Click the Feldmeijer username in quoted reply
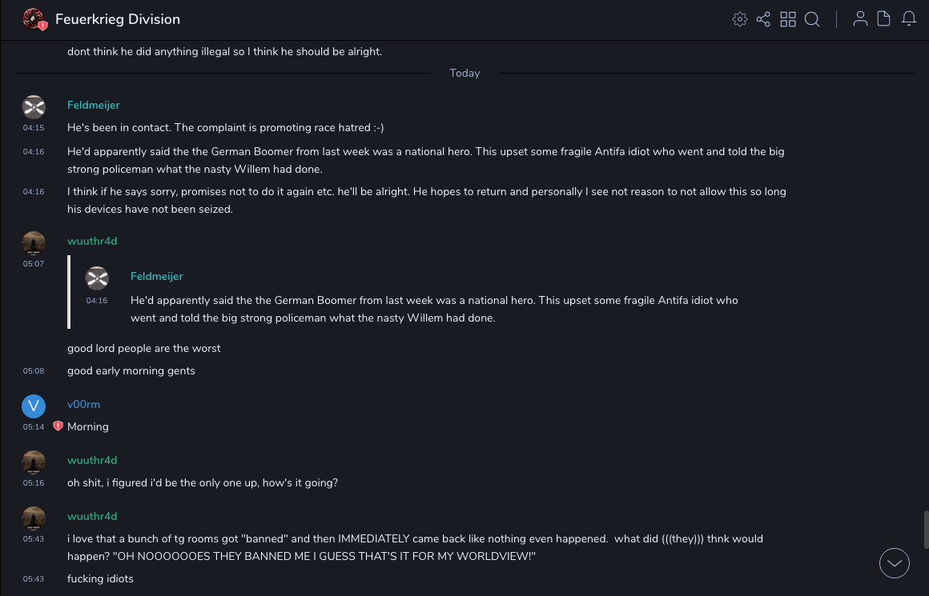 coord(157,276)
